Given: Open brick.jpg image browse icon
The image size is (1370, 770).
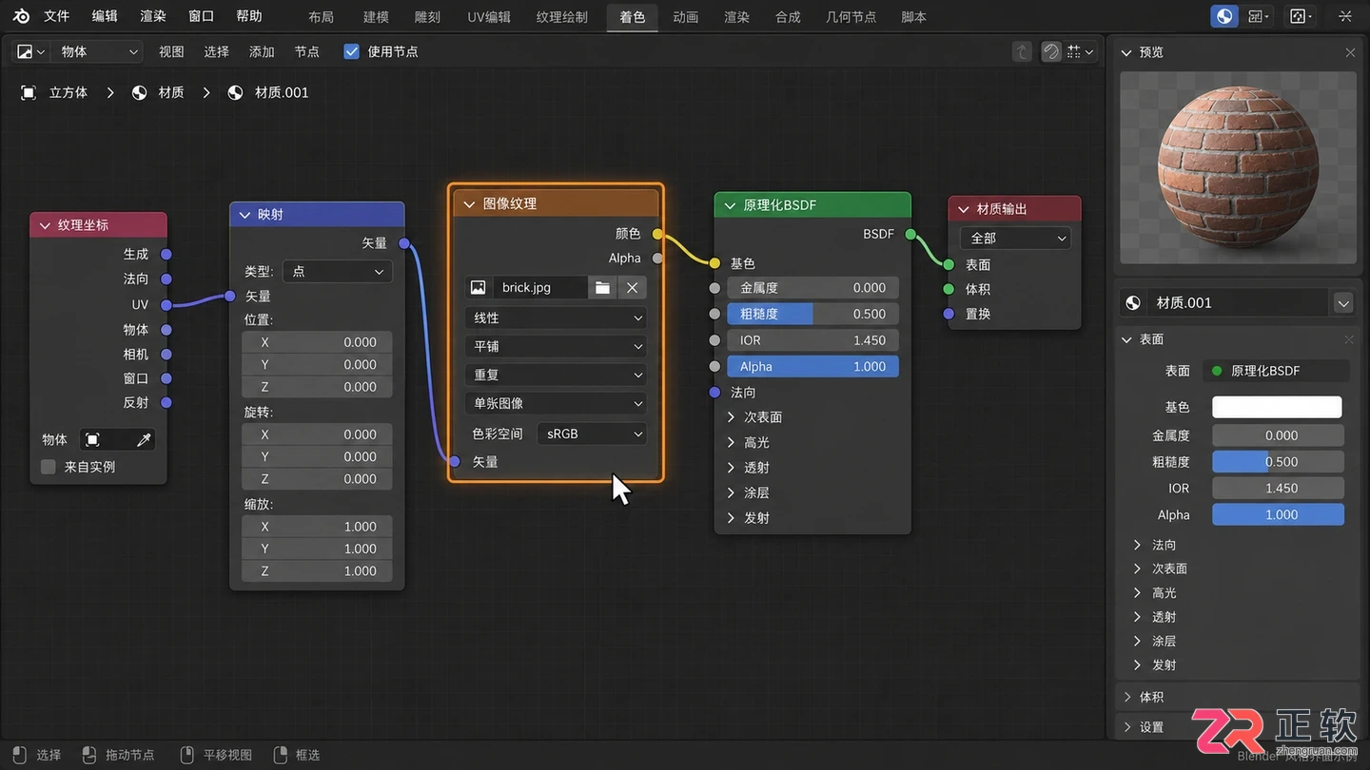Looking at the screenshot, I should tap(478, 287).
